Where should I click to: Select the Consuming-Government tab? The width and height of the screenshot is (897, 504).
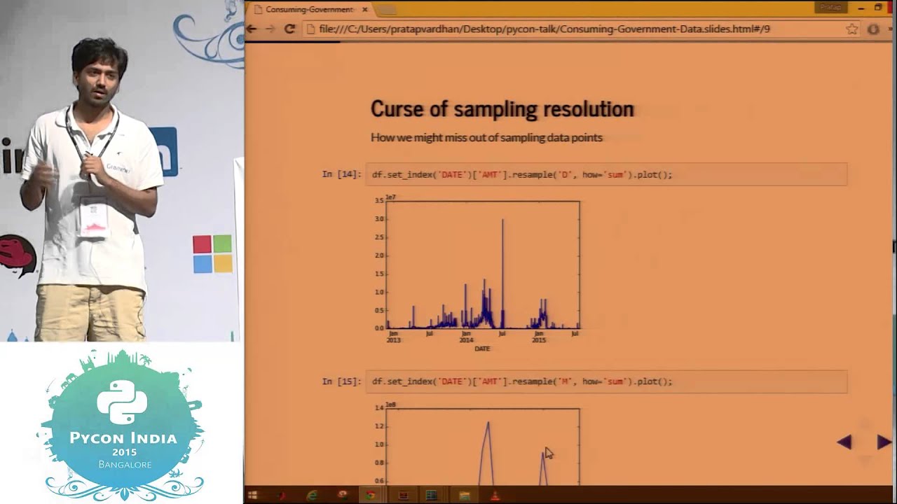[x=311, y=10]
